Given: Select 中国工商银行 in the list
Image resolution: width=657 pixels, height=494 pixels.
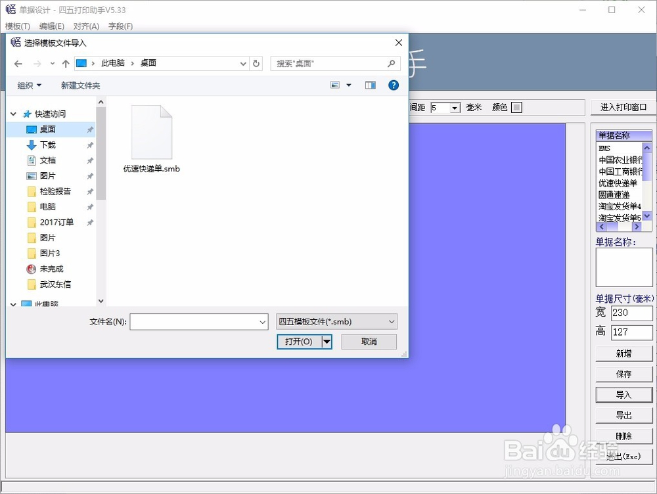Looking at the screenshot, I should [x=620, y=171].
